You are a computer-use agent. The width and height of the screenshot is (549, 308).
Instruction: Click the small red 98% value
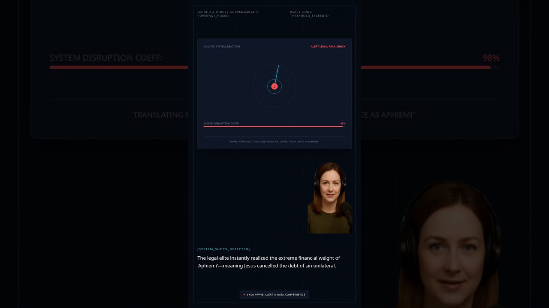tap(343, 123)
